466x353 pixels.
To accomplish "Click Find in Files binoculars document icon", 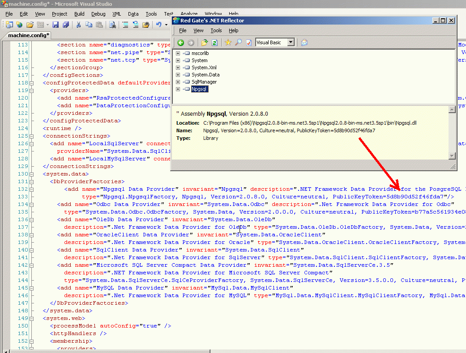I will pos(112,25).
